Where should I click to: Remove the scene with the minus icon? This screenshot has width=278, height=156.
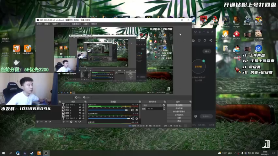(x=41, y=122)
